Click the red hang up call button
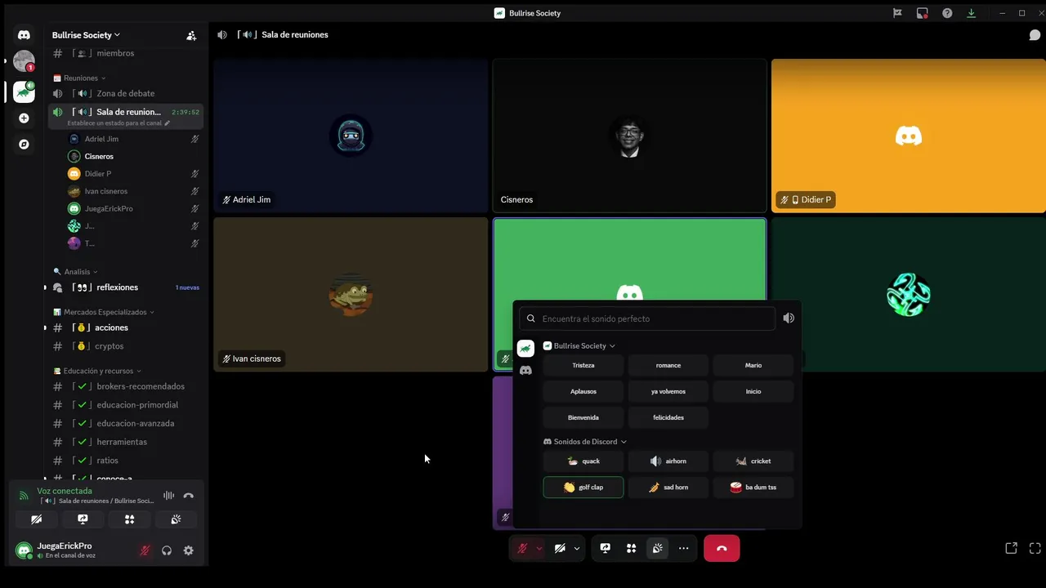Image resolution: width=1046 pixels, height=588 pixels. pos(722,549)
